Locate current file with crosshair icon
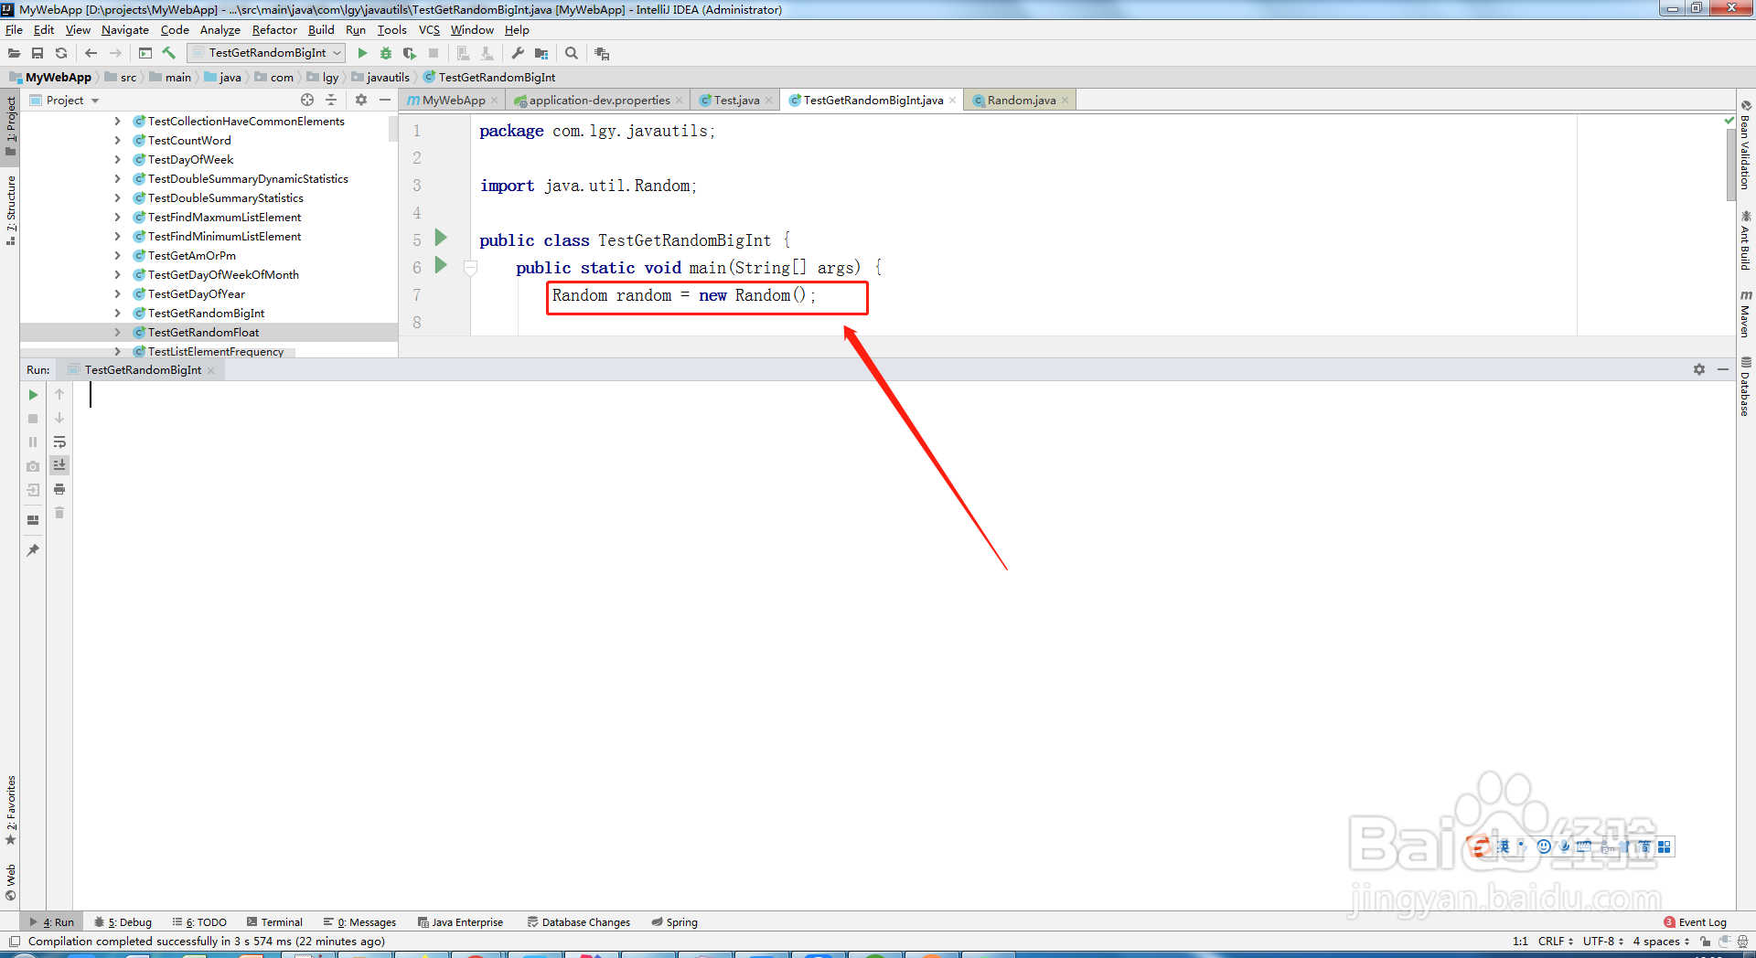The image size is (1756, 958). pos(307,100)
